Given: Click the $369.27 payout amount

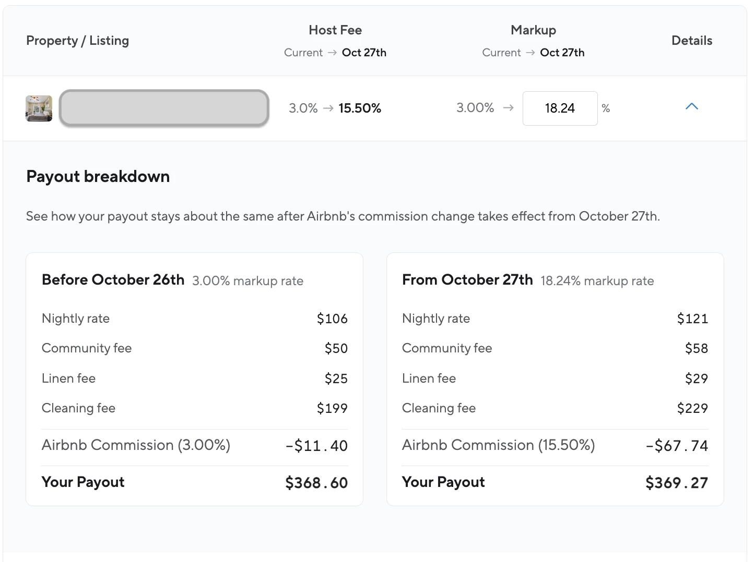Looking at the screenshot, I should (x=677, y=483).
